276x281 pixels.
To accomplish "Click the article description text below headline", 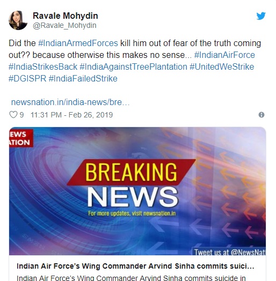I will (131, 278).
